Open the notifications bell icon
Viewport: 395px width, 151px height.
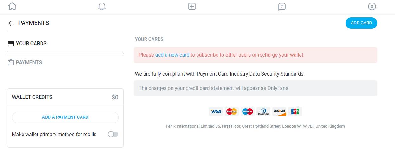coord(102,6)
